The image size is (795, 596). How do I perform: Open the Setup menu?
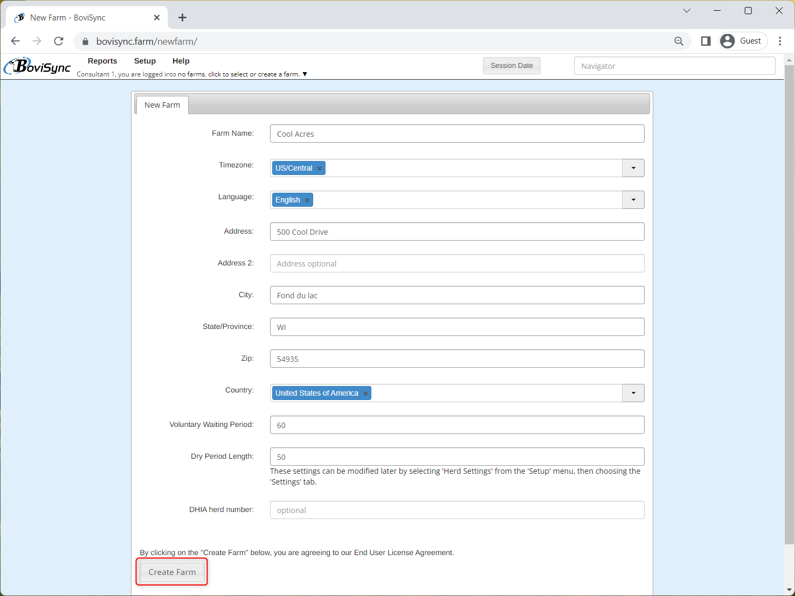[x=144, y=61]
